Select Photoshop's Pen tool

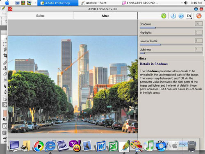click(x=5, y=92)
